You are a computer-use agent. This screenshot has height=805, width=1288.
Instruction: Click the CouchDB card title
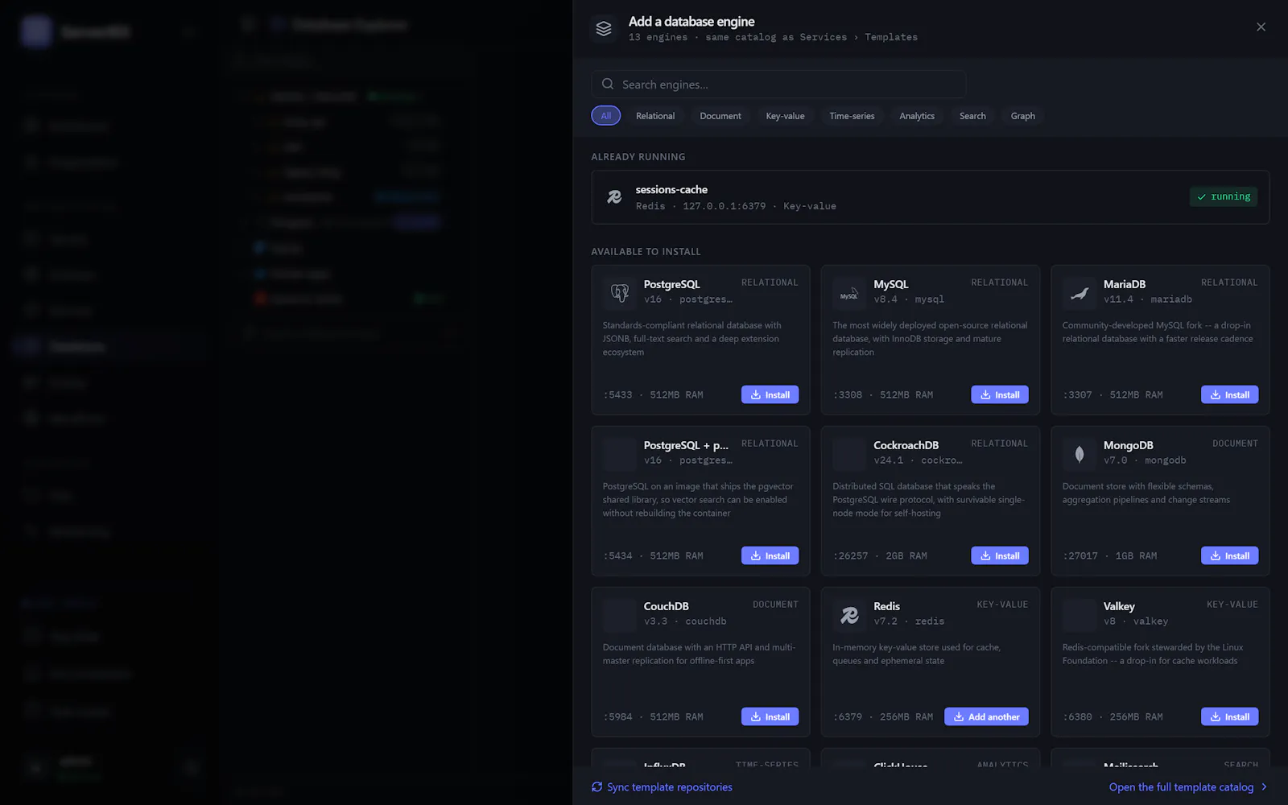click(666, 606)
